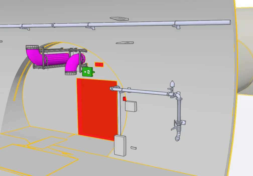Select the hose nozzle at the pipe bottom
This screenshot has width=253, height=176.
[x=178, y=137]
